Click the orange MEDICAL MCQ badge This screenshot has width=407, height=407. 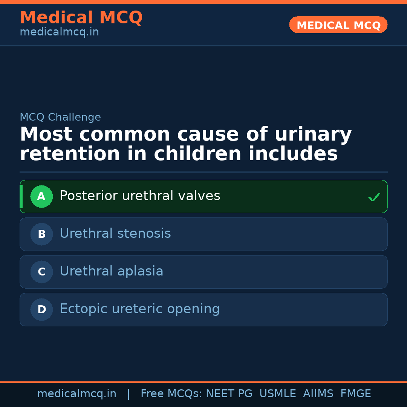[x=338, y=25]
